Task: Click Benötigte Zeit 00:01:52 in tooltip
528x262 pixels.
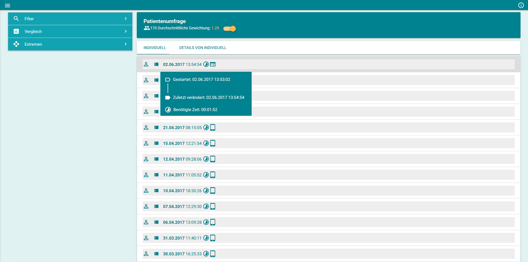Action: (195, 110)
